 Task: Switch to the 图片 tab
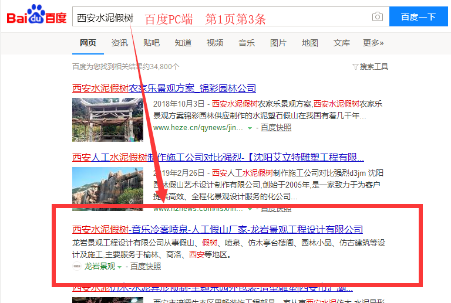(278, 43)
